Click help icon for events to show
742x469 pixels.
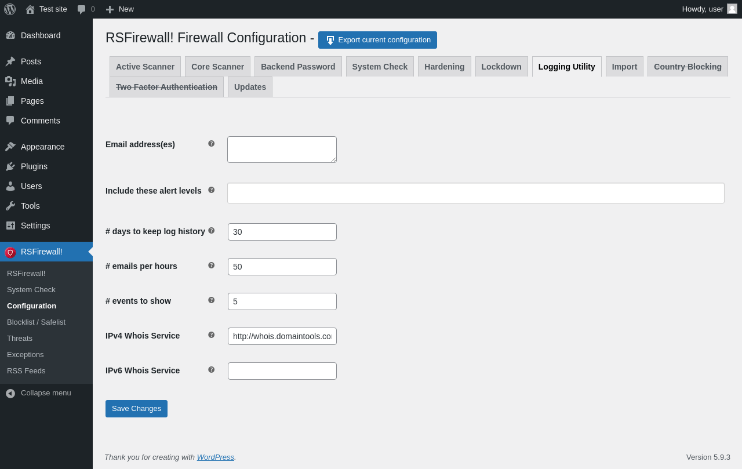pyautogui.click(x=212, y=300)
